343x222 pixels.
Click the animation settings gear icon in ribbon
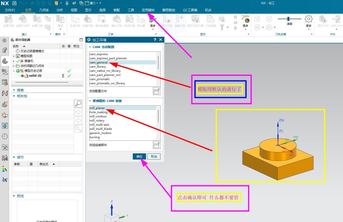click(x=308, y=19)
